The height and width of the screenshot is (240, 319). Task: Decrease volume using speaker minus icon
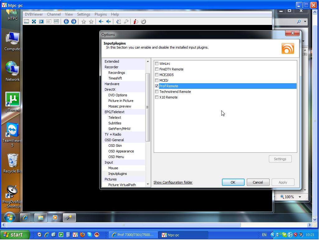pyautogui.click(x=101, y=22)
